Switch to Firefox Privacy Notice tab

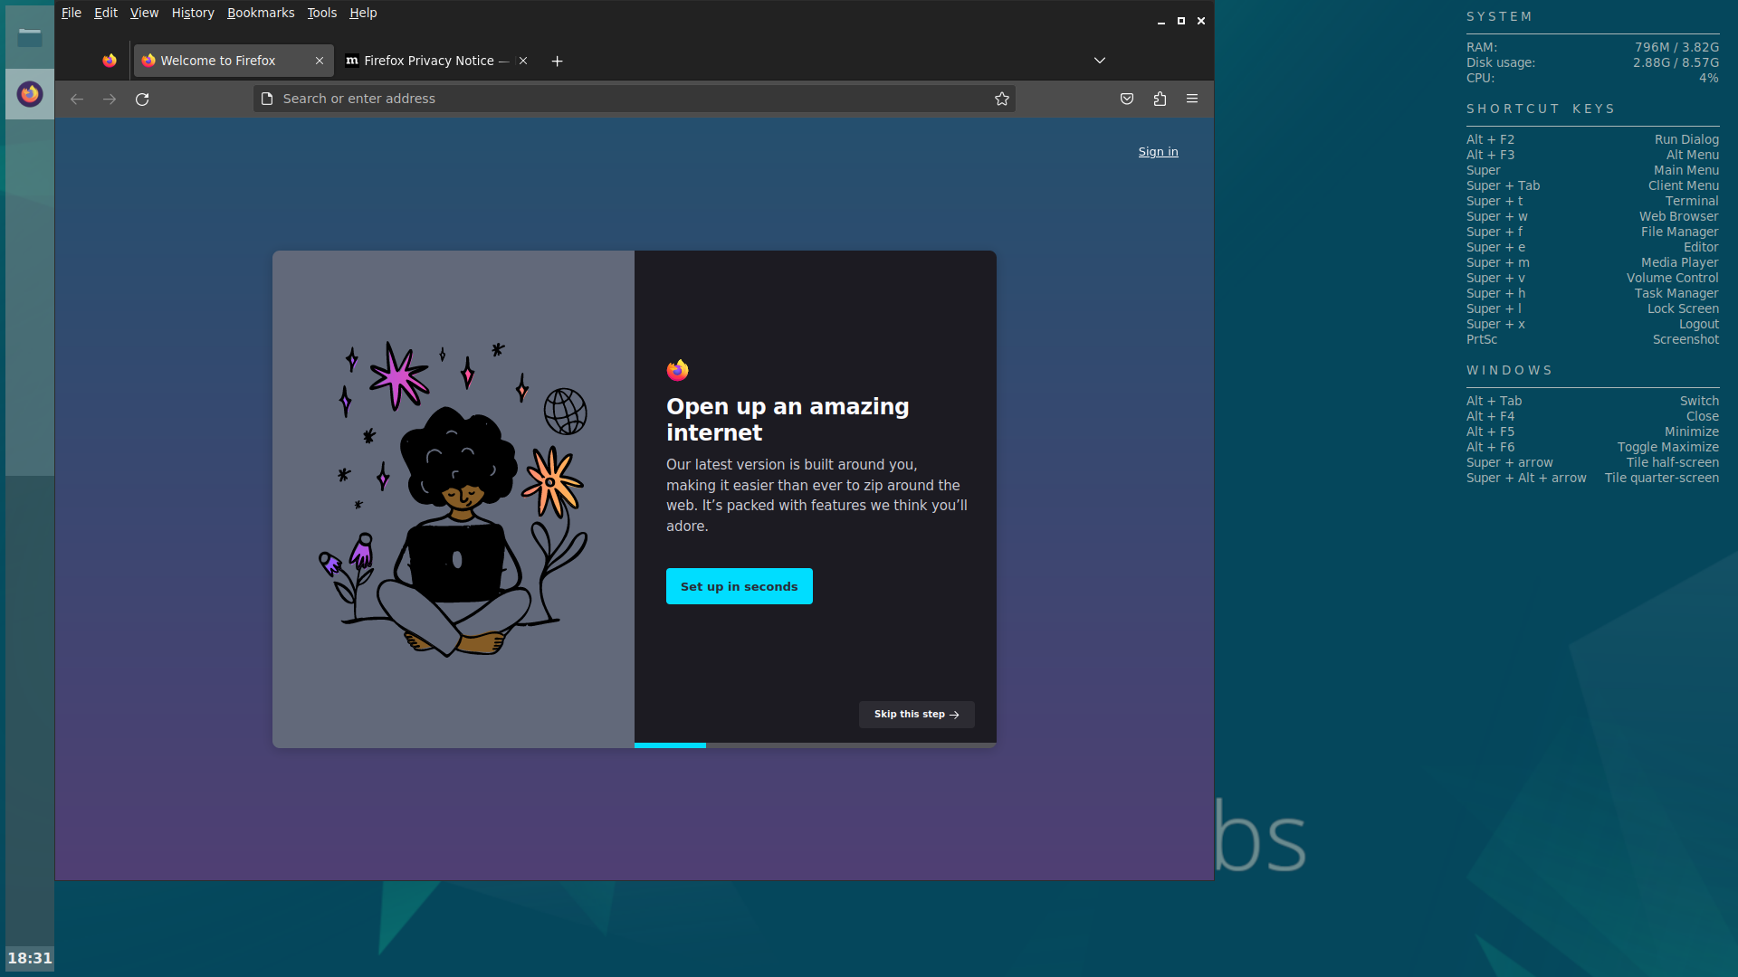point(427,61)
